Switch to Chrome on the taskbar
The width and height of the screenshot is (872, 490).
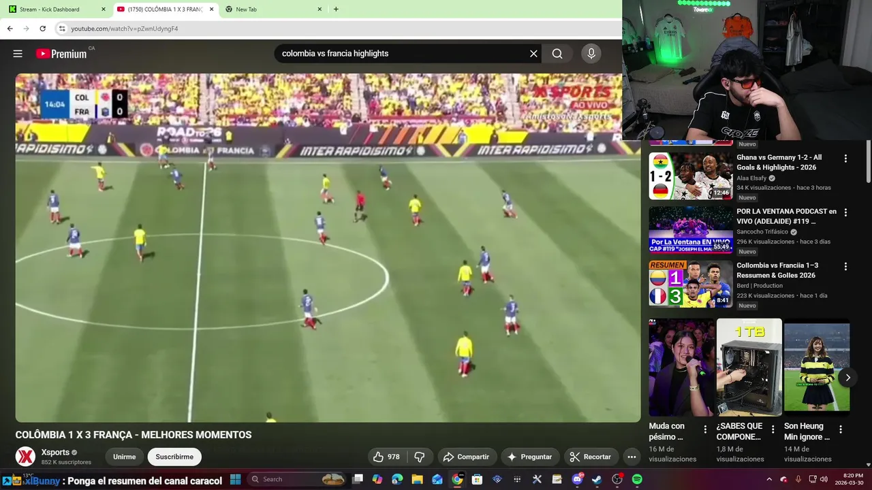[x=457, y=479]
